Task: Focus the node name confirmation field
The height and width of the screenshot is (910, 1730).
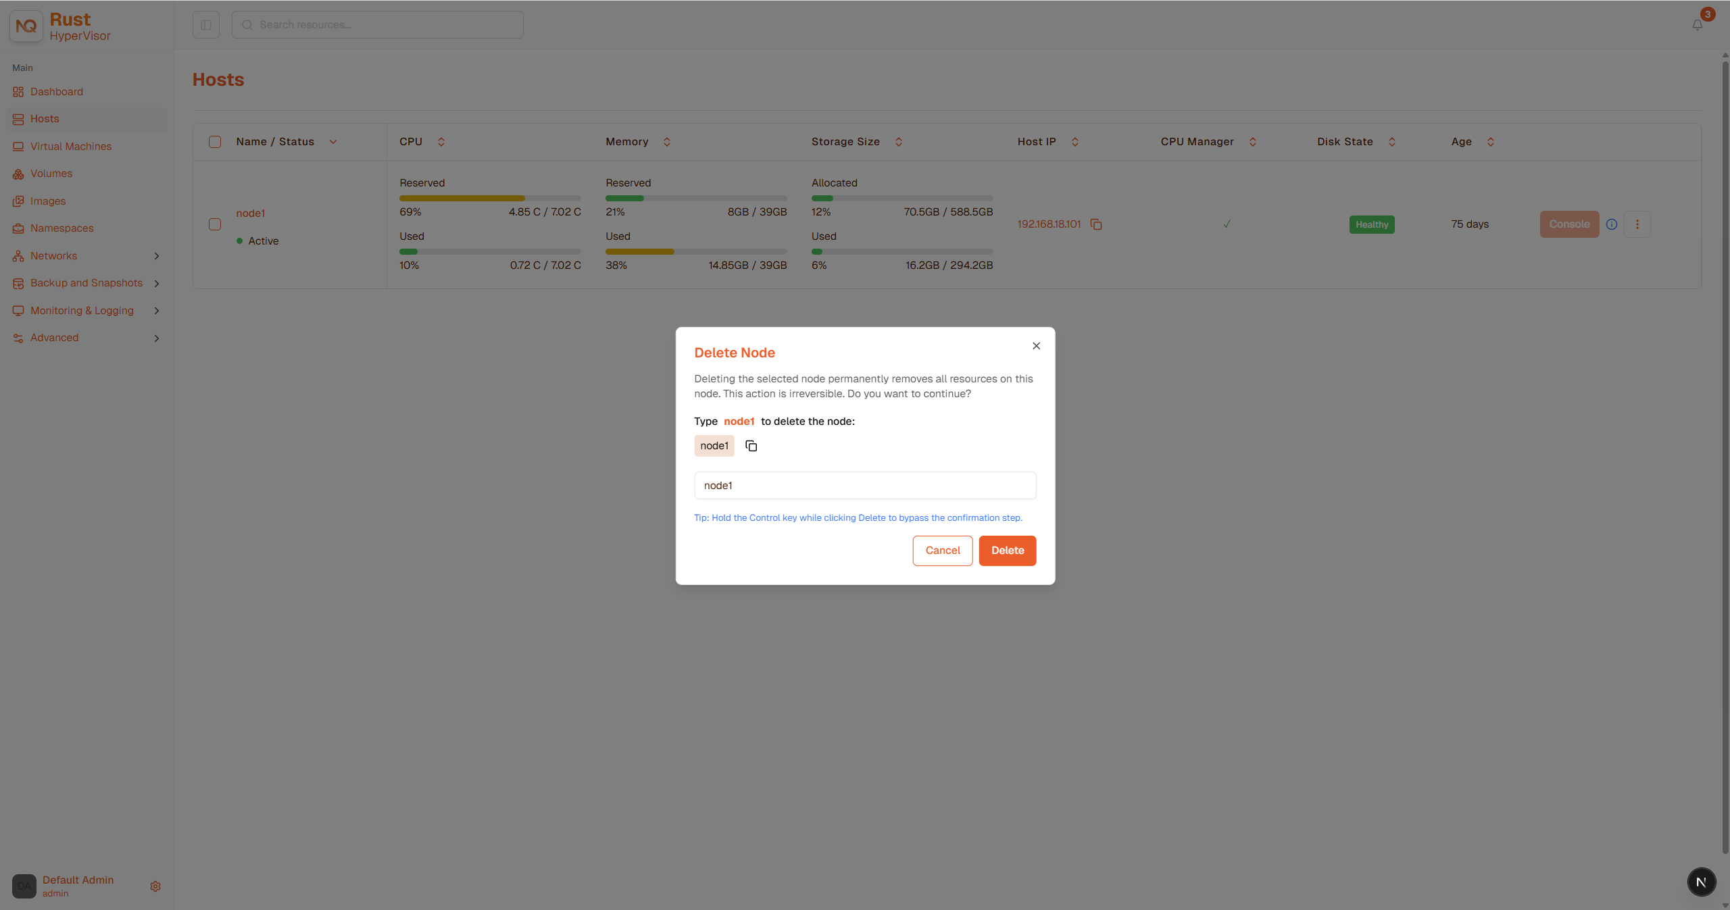Action: (864, 486)
